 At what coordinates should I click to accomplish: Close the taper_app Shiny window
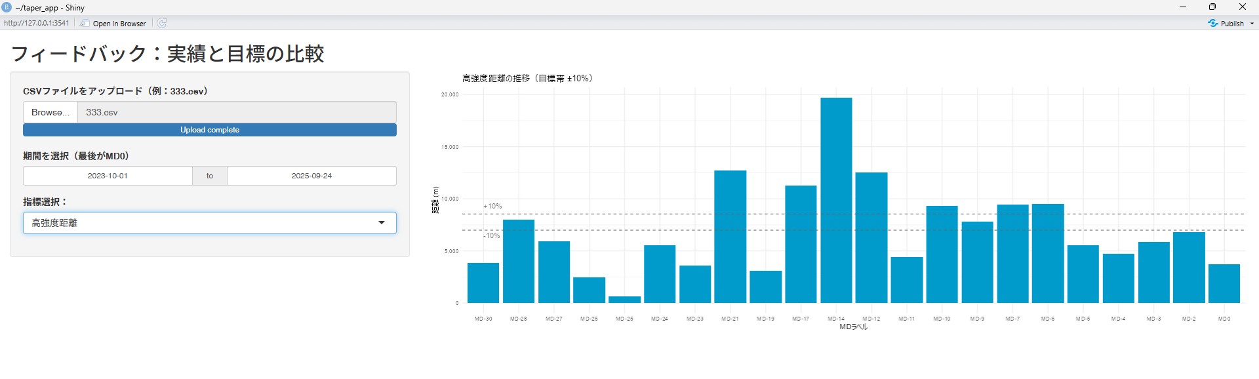tap(1242, 7)
